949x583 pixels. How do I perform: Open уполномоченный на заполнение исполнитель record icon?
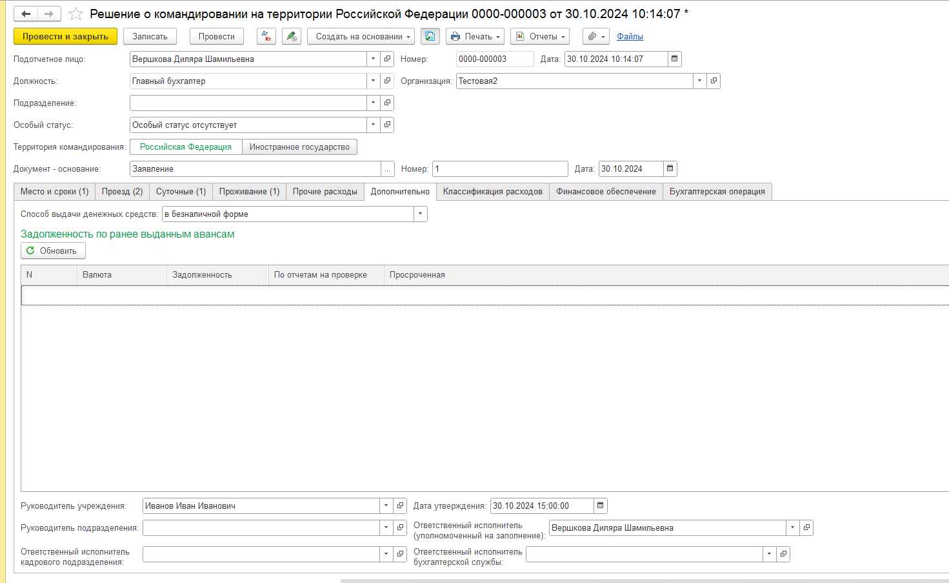click(806, 527)
